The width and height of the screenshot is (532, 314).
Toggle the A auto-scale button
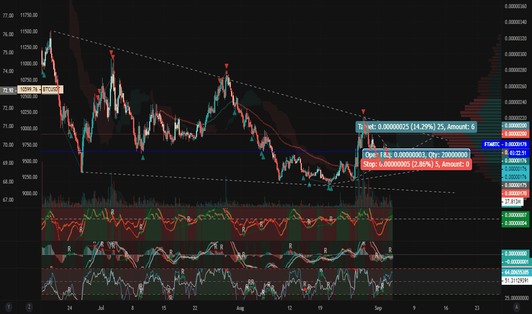pyautogui.click(x=517, y=307)
